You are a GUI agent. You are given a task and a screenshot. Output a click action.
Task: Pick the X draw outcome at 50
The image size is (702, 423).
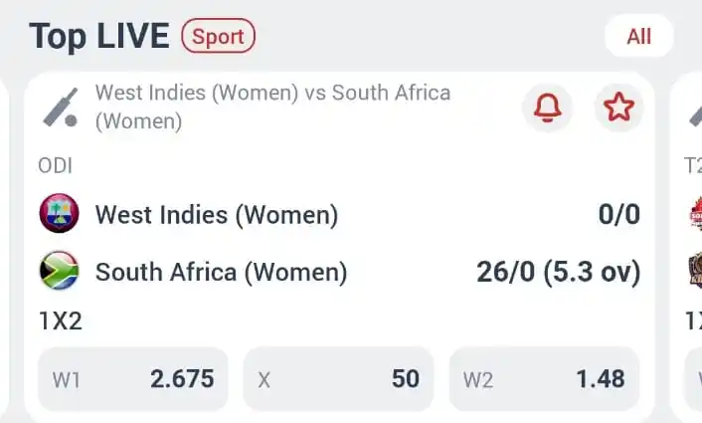pos(338,379)
